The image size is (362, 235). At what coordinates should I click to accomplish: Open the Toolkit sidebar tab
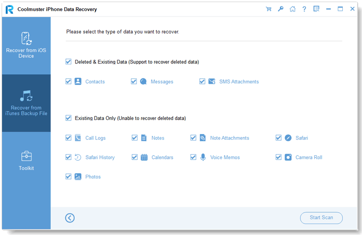pyautogui.click(x=26, y=161)
